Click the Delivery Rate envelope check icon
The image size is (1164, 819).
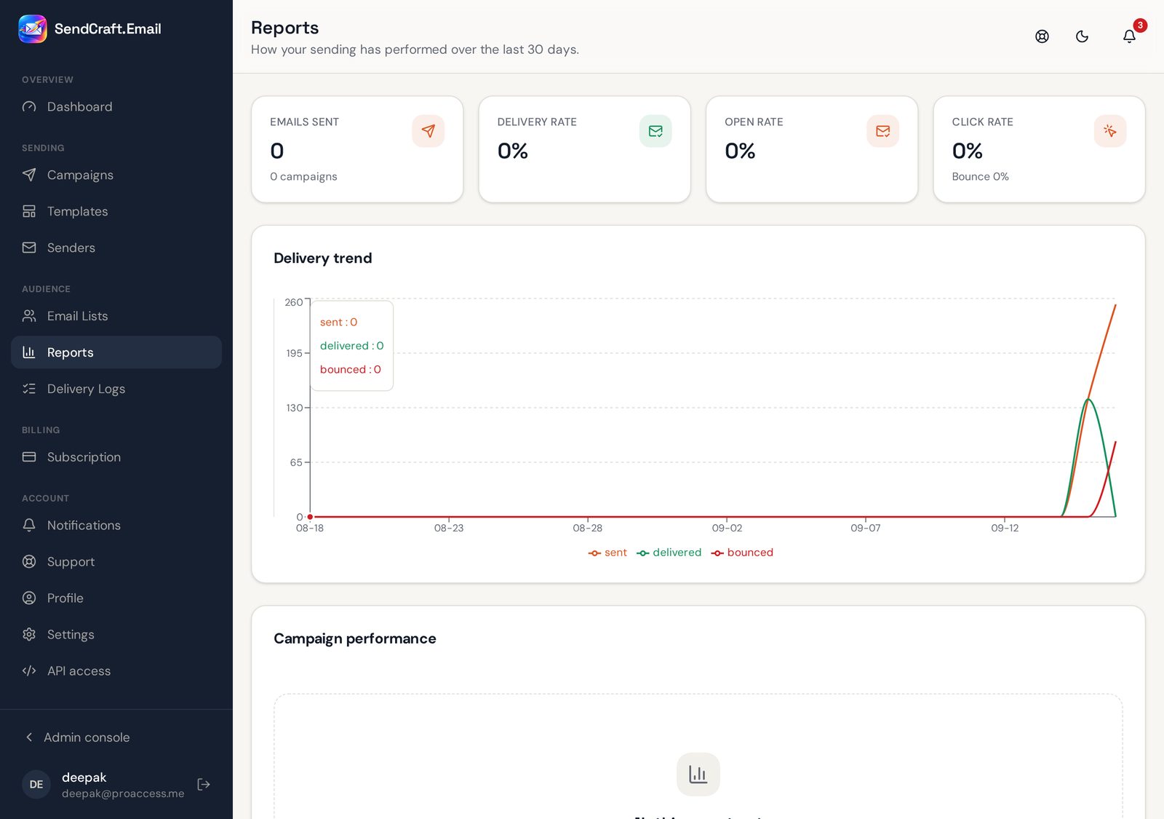pos(655,131)
